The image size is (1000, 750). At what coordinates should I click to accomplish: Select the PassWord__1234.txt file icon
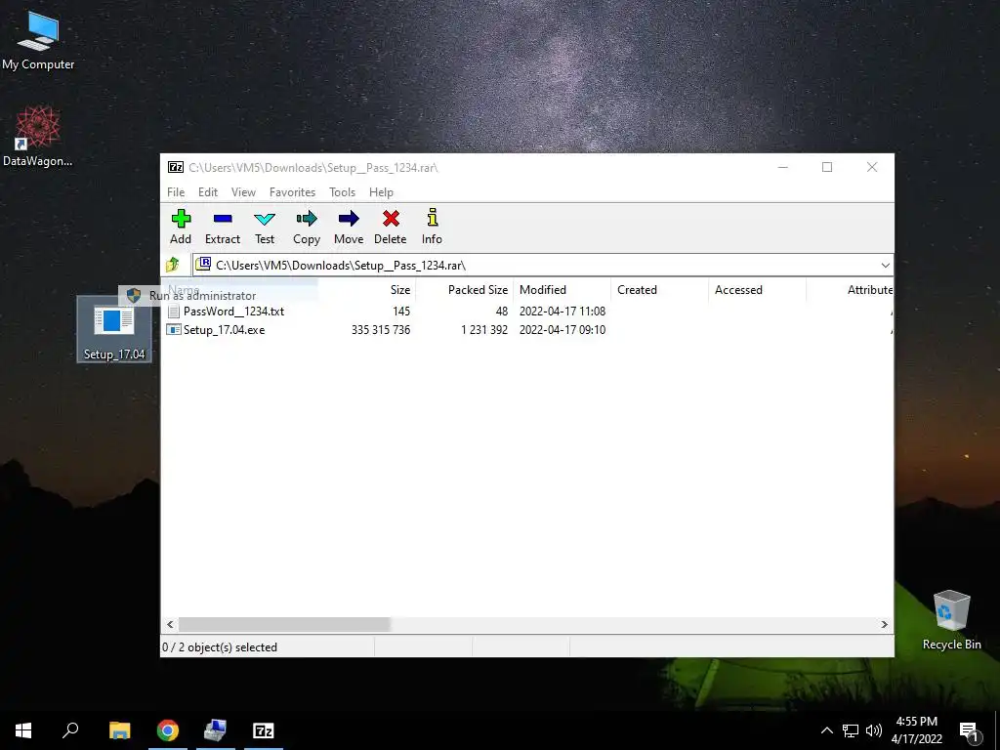pyautogui.click(x=174, y=312)
